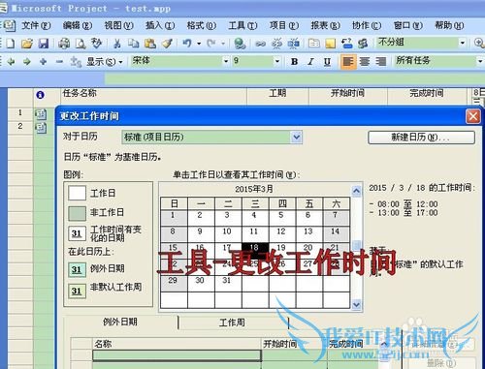This screenshot has width=485, height=369.
Task: Open the 协作 menu
Action: 367,25
